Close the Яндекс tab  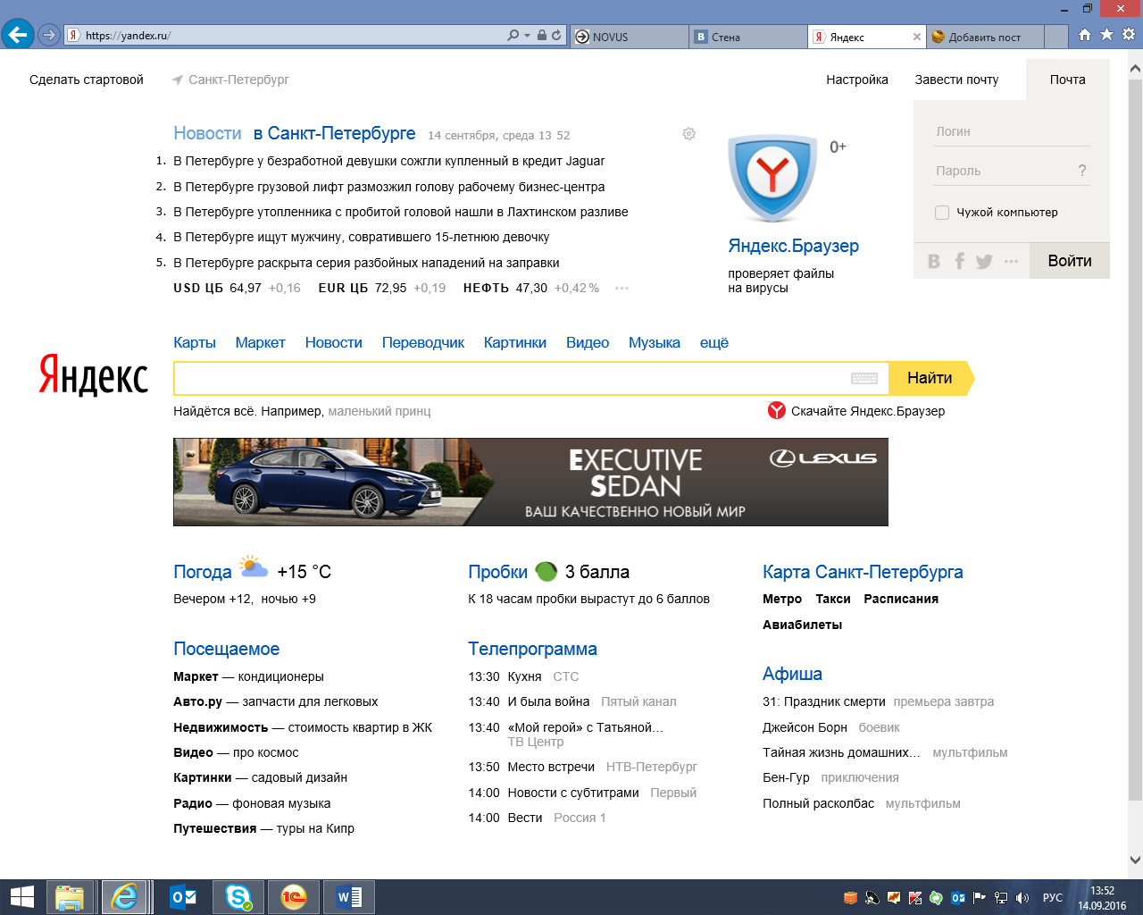[x=916, y=37]
